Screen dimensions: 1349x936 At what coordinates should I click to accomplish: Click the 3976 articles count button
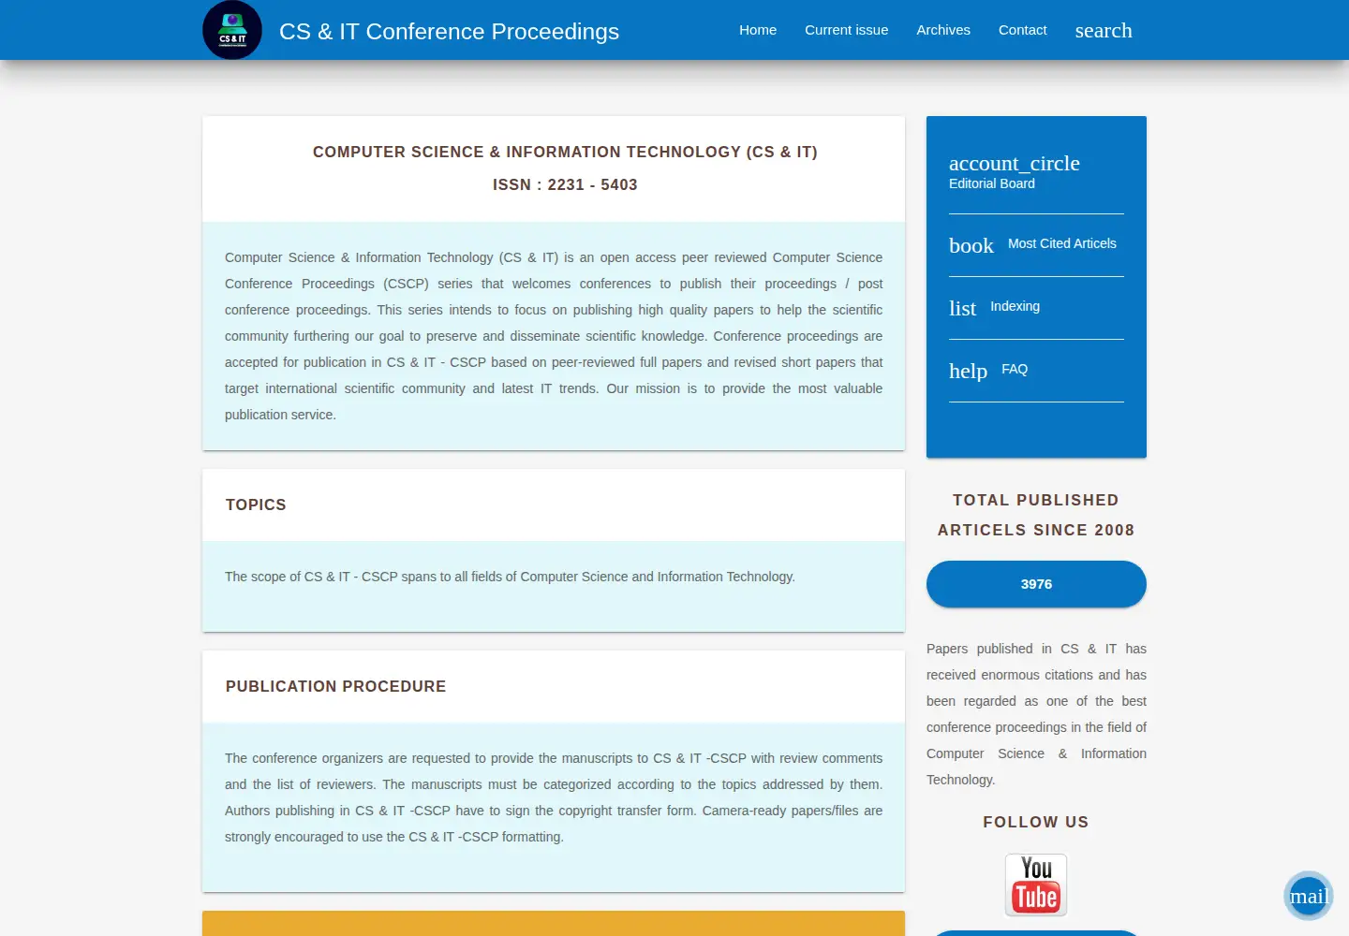click(1036, 584)
